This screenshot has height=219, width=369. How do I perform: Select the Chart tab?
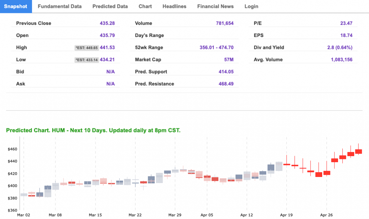tap(145, 6)
